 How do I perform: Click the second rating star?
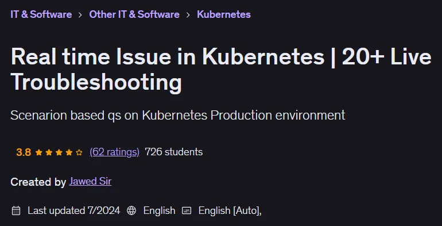point(49,152)
